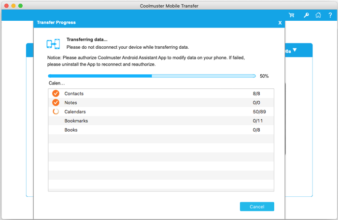Click the macOS green zoom window button
338x220 pixels.
[x=20, y=6]
